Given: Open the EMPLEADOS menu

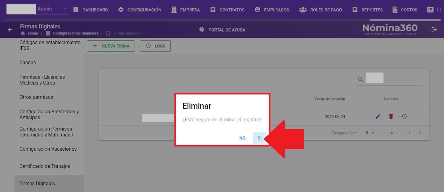Looking at the screenshot, I should (272, 10).
